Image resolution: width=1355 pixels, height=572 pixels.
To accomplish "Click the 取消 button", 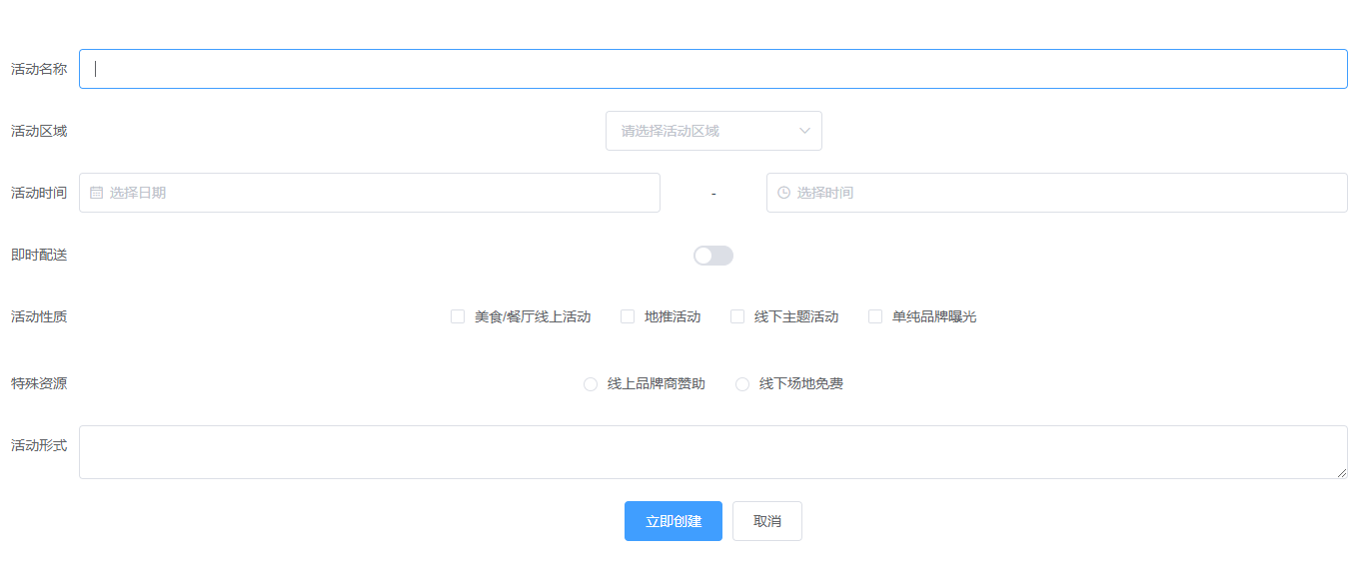I will [x=767, y=521].
